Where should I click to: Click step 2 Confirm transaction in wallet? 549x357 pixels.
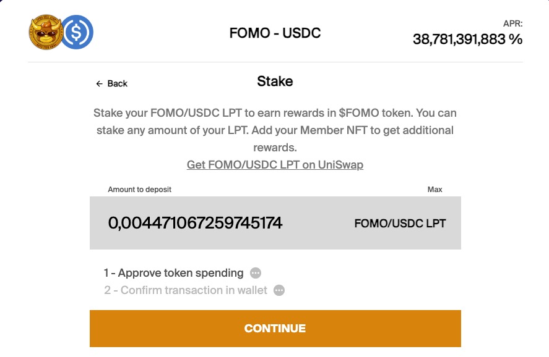point(186,290)
